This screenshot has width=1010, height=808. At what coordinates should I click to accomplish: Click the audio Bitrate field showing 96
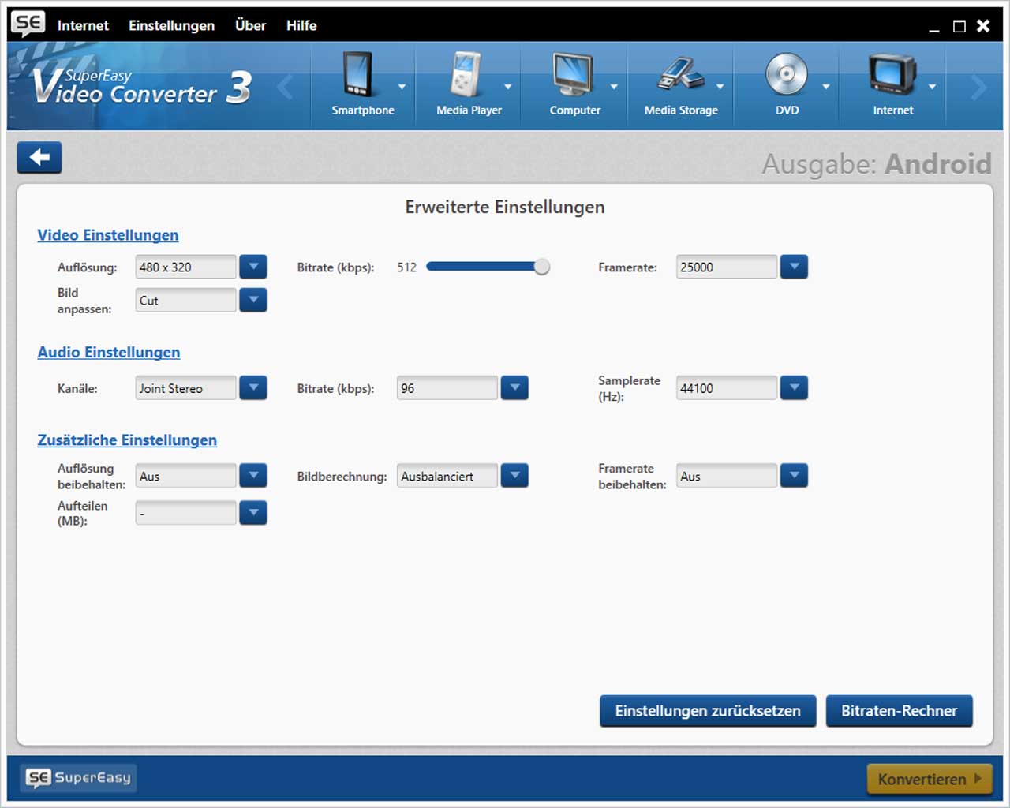point(447,388)
